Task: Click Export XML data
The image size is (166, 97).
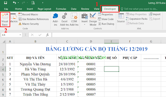Action: (155, 19)
